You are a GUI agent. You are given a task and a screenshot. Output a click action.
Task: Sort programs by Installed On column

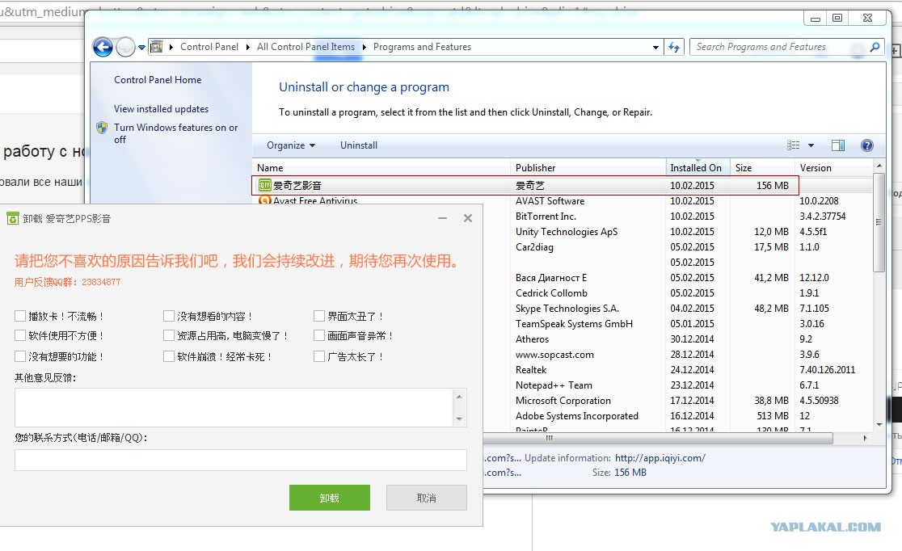(x=698, y=168)
